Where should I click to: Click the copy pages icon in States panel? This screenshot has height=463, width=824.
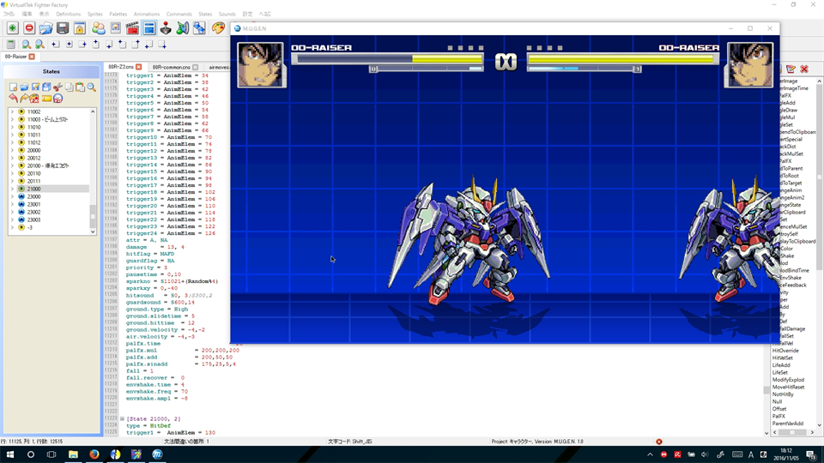pos(69,87)
